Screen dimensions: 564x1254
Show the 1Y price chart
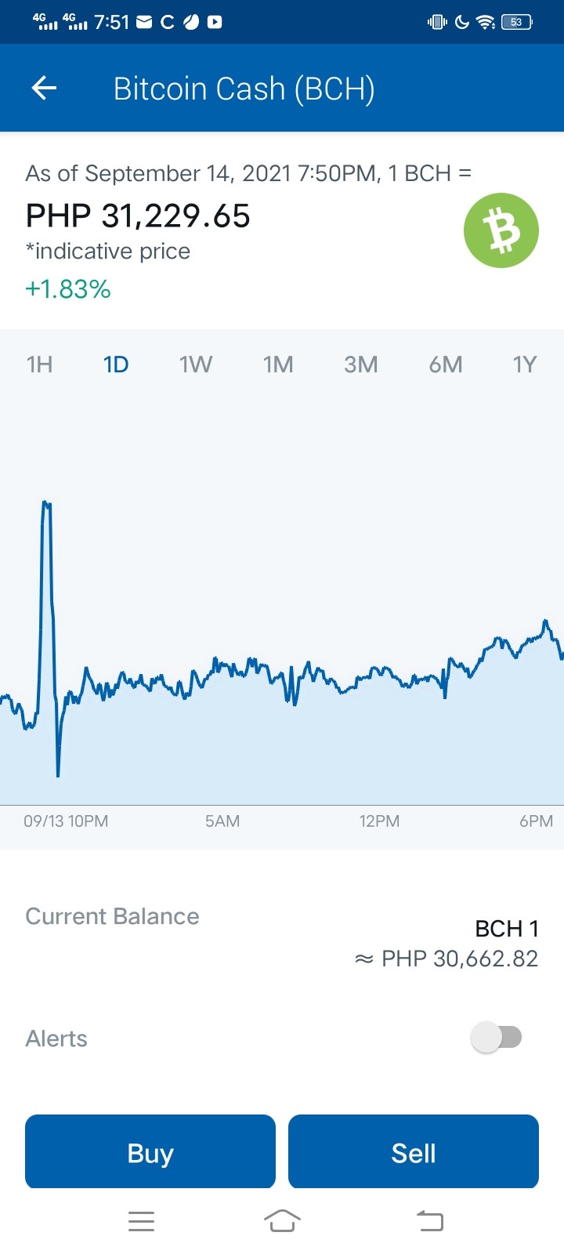(x=525, y=364)
